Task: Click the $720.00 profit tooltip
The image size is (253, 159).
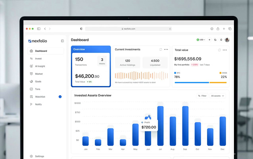Action: click(149, 125)
